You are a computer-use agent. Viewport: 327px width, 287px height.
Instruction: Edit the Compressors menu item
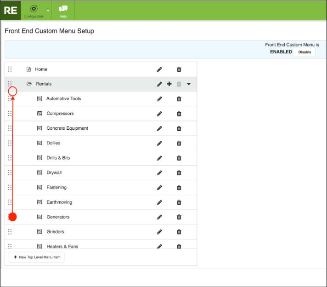(x=159, y=114)
